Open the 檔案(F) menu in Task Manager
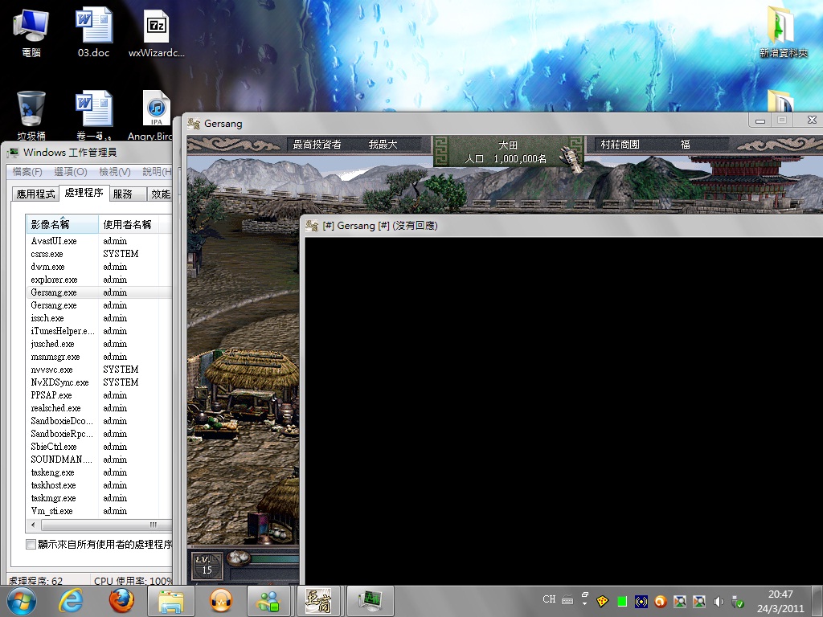 click(27, 172)
